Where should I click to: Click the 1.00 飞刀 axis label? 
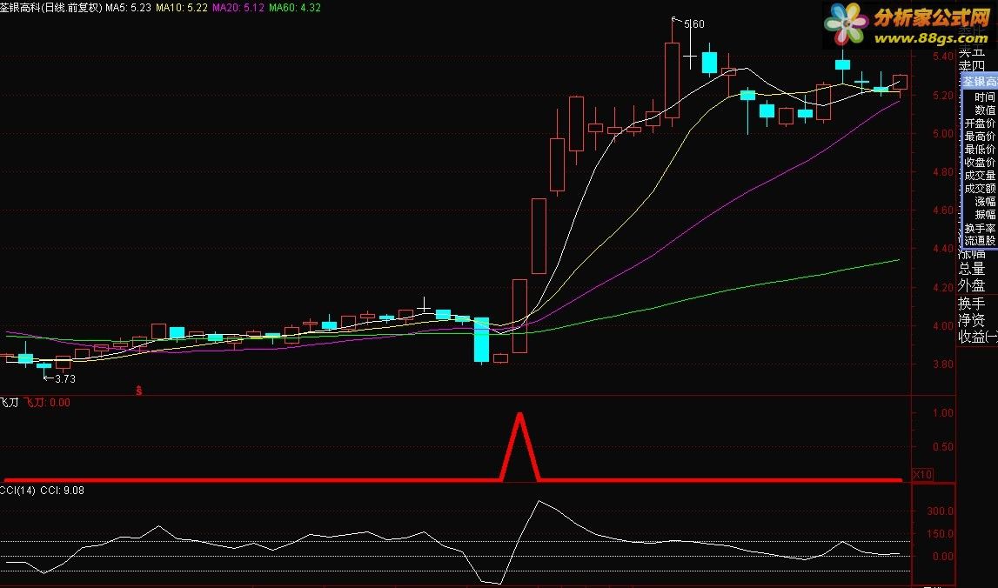(x=942, y=413)
